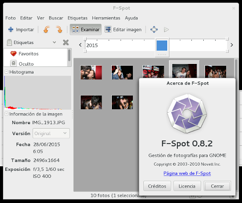Screen dimensions: 242x203
Task: Open Página web de F-Spot link
Action: 187,173
